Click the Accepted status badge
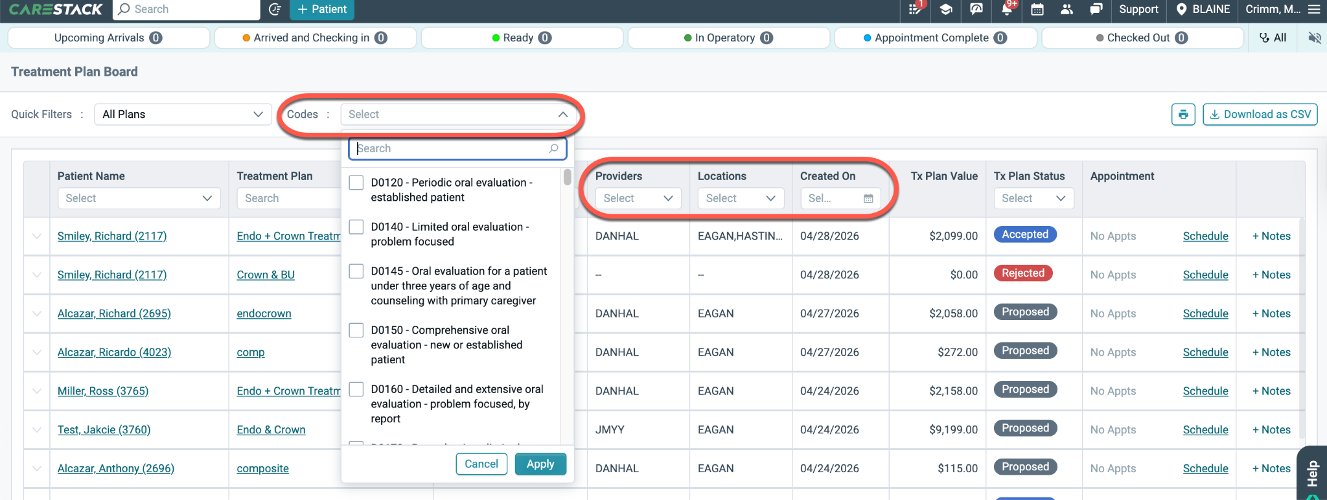 pos(1025,234)
